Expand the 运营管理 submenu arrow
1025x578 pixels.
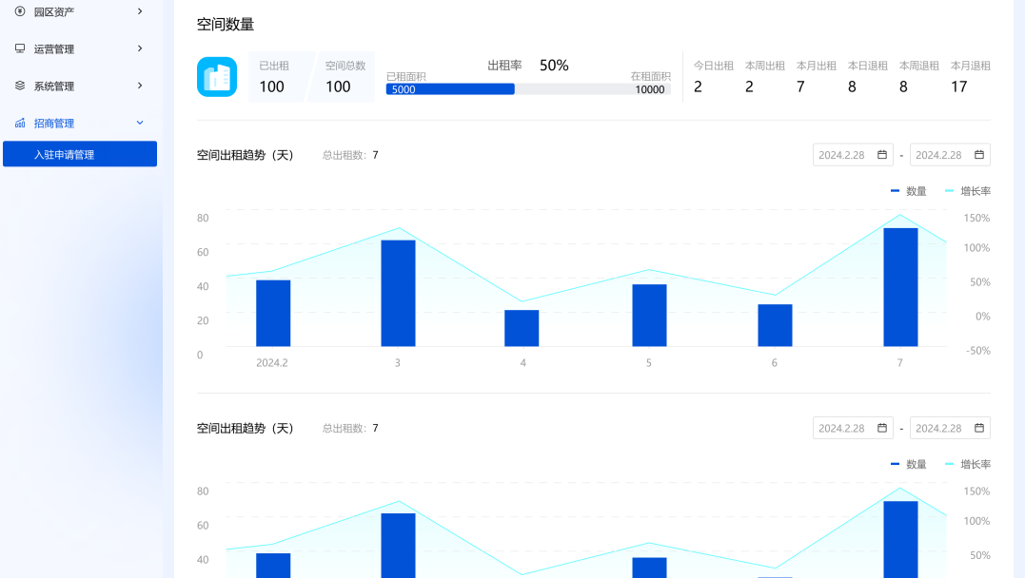pos(140,48)
